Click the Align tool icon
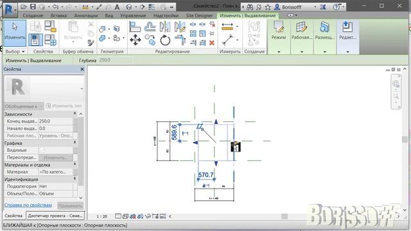This screenshot has height=231, width=411. tap(136, 27)
